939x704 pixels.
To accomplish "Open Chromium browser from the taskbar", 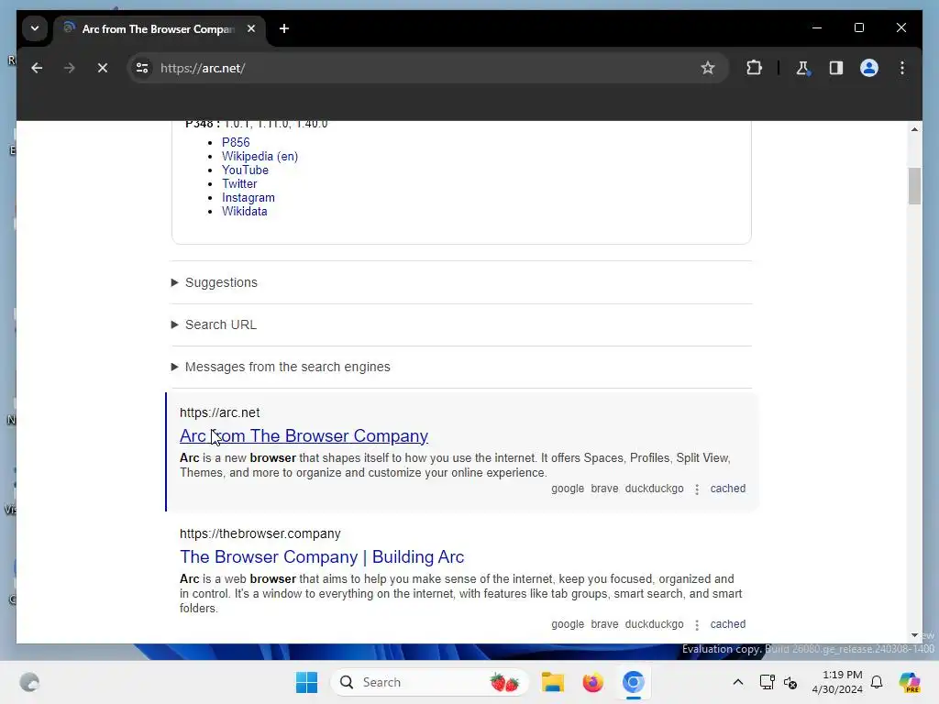I will [x=633, y=682].
